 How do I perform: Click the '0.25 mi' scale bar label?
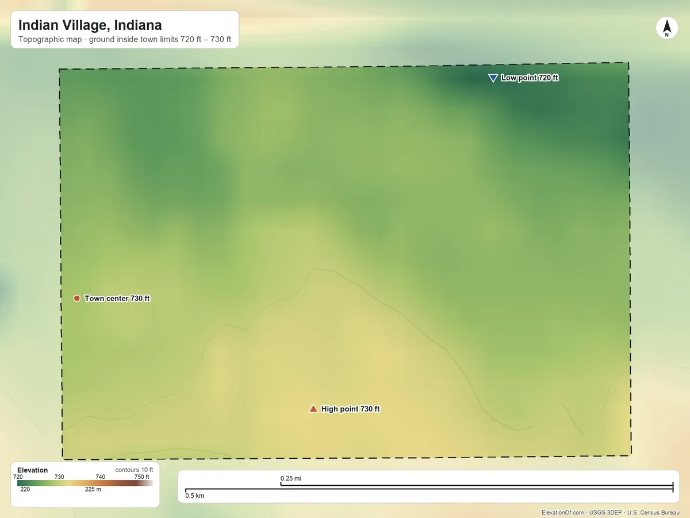(x=291, y=478)
